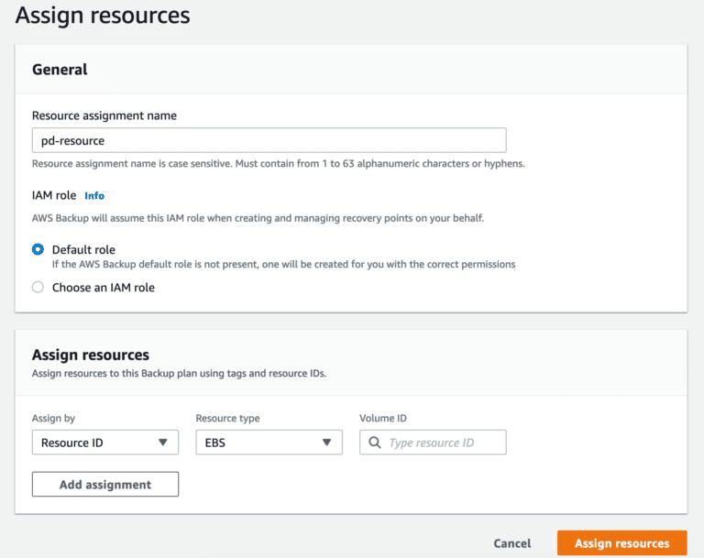The image size is (704, 558).
Task: Click the Assign by dropdown arrow icon
Action: coord(163,443)
